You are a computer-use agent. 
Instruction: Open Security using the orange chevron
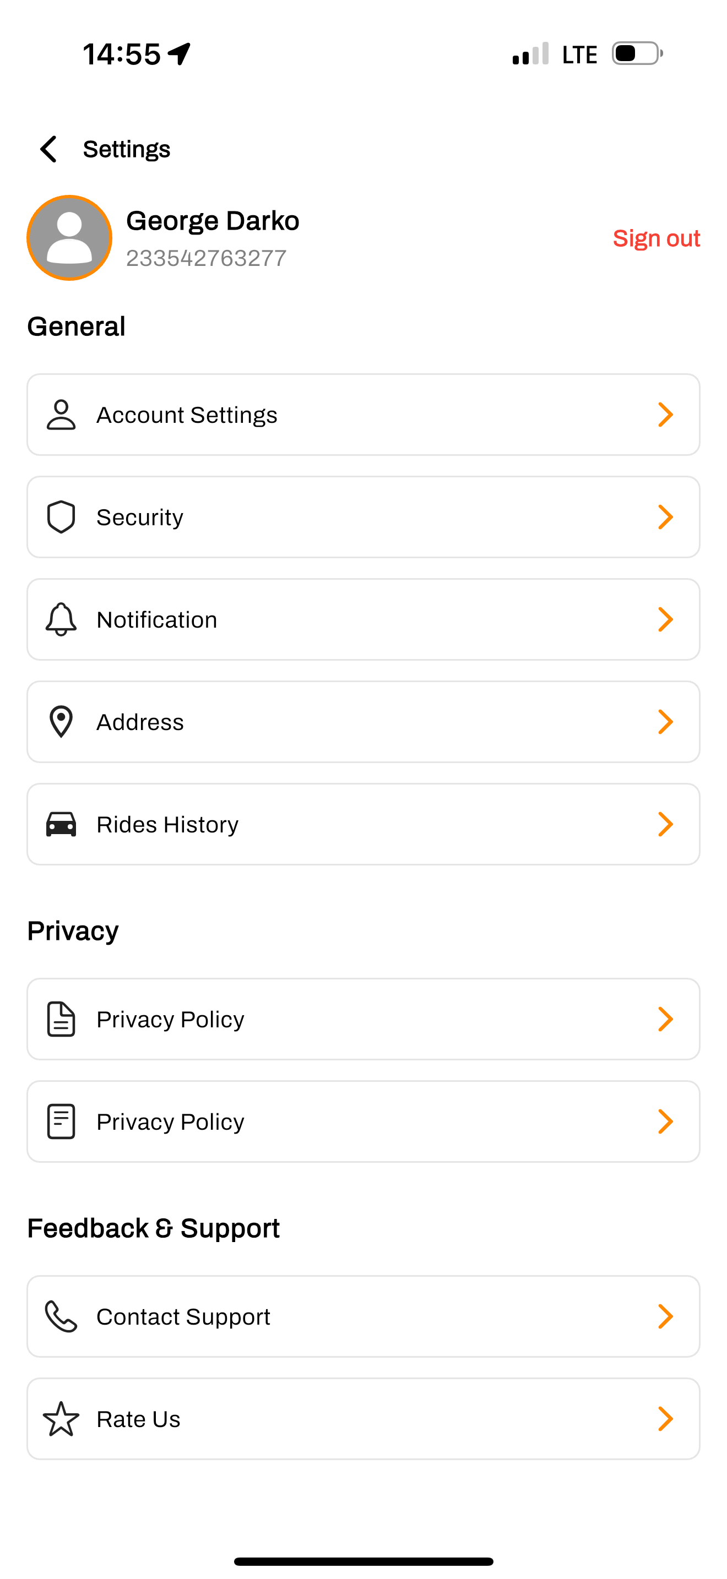(x=666, y=518)
